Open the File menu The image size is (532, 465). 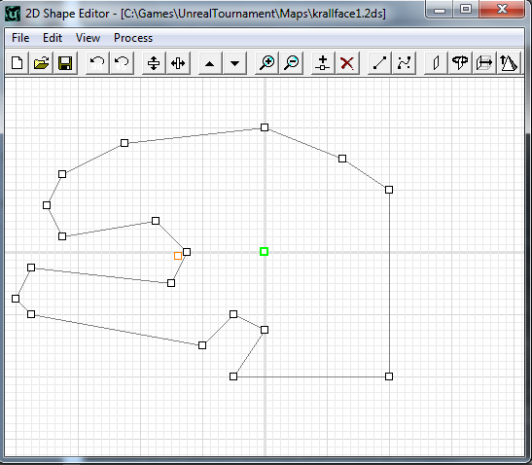tap(20, 38)
